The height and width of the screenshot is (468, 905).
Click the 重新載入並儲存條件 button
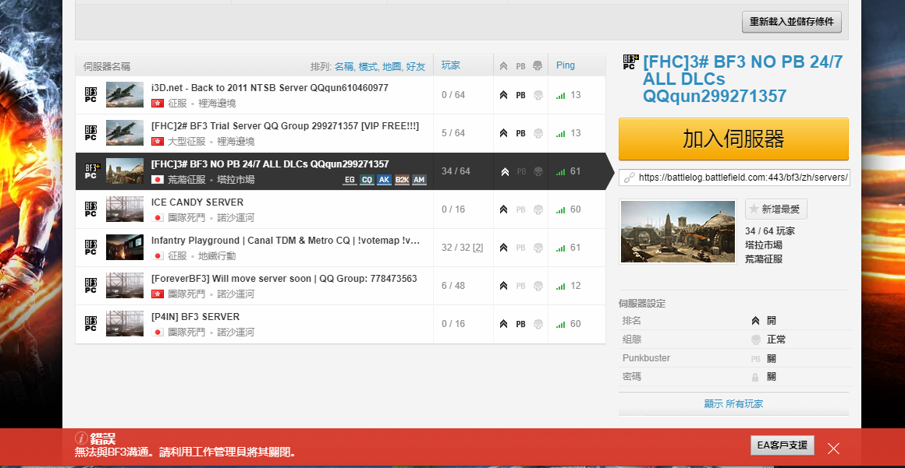791,22
